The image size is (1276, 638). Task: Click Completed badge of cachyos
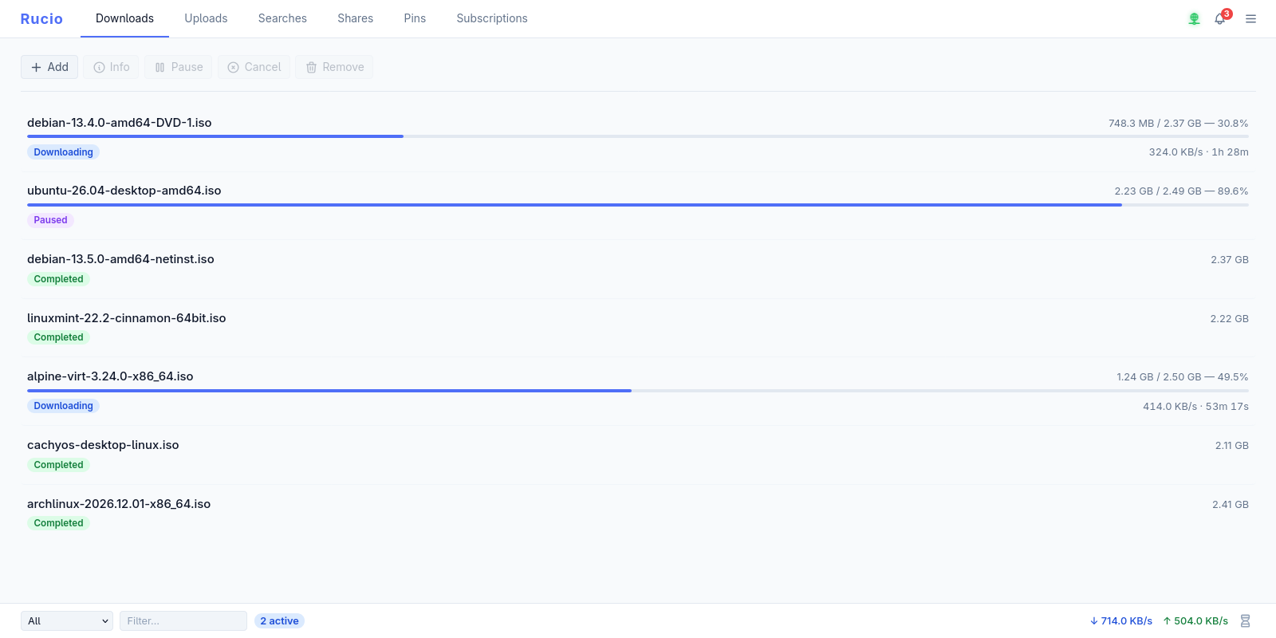pyautogui.click(x=58, y=465)
